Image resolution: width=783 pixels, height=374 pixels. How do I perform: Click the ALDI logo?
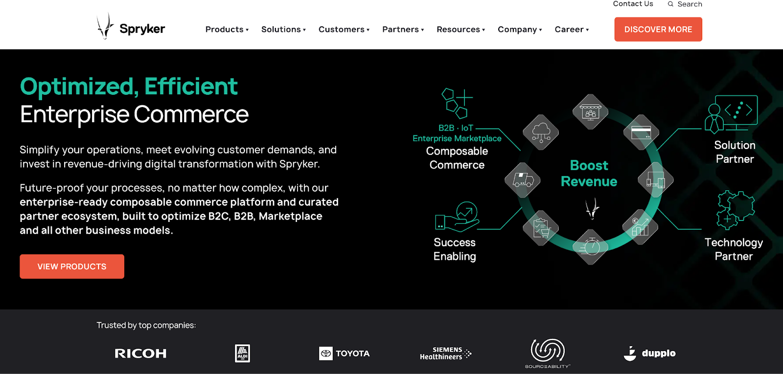[x=242, y=353]
